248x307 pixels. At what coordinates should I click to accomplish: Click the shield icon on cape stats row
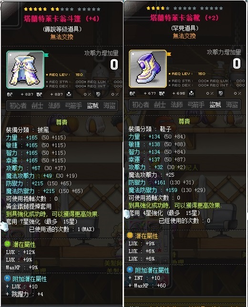98,95
